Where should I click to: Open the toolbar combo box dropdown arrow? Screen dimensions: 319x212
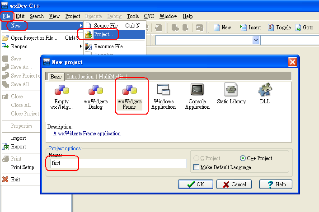coord(256,40)
